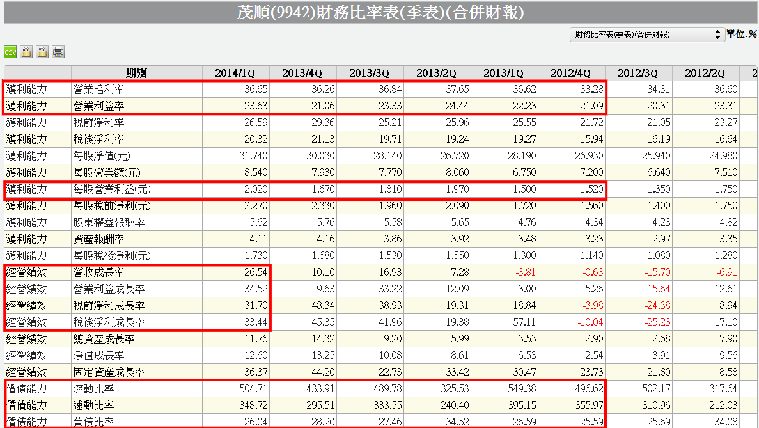Click the 固定資產成長率 row label
This screenshot has width=759, height=428.
[x=109, y=372]
